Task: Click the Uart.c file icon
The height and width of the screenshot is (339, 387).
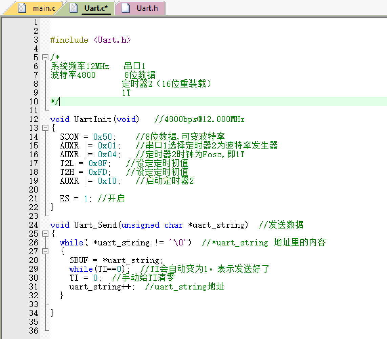Action: pyautogui.click(x=73, y=8)
